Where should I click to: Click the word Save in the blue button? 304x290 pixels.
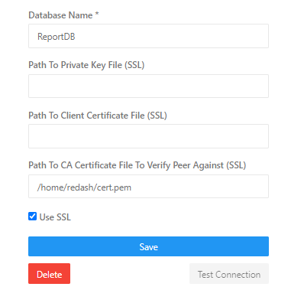[149, 247]
